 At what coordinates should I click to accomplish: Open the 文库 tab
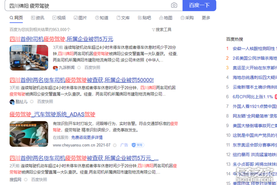click(123, 18)
